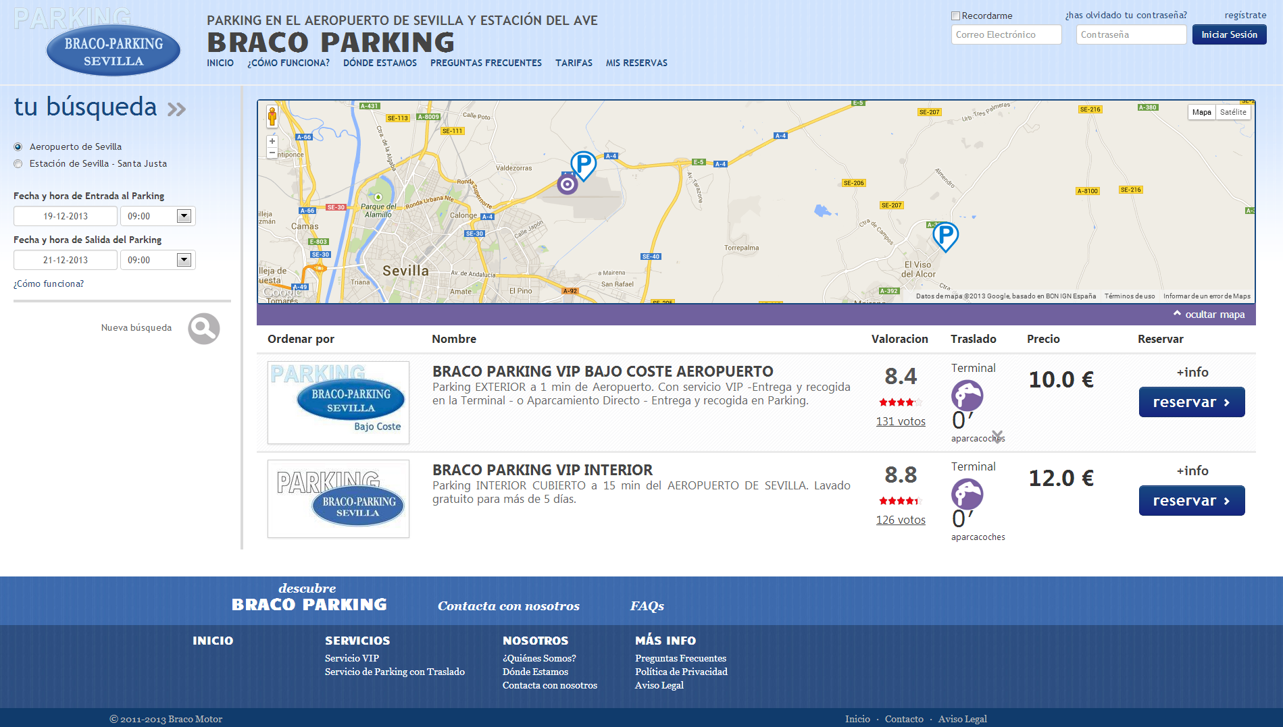Click the parking marker near El Viso del Alcor

(945, 237)
